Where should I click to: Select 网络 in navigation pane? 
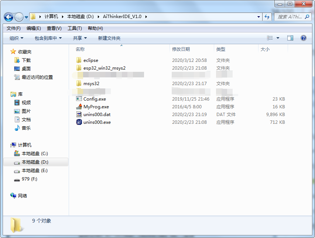pyautogui.click(x=22, y=196)
